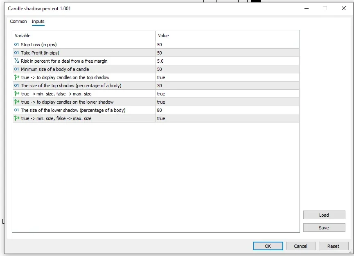The width and height of the screenshot is (354, 256).
Task: Open the Inputs tab
Action: pos(38,21)
